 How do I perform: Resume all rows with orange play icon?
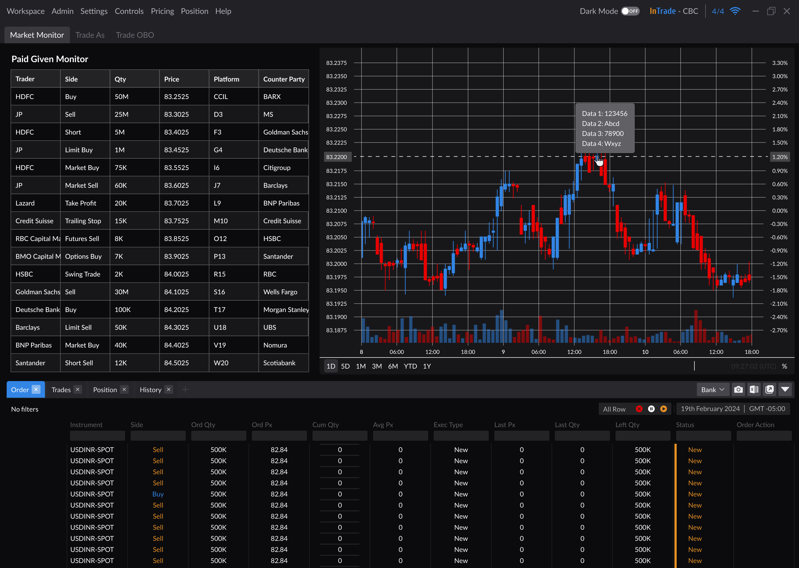coord(664,409)
